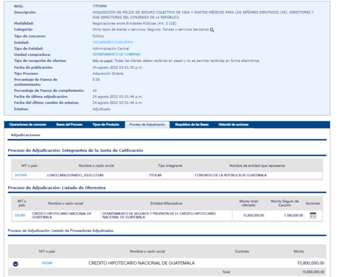Expand the awarded supplier row chevron
This screenshot has width=341, height=277.
(x=16, y=264)
